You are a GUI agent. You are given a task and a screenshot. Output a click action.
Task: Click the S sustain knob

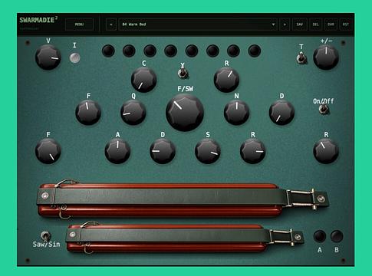pyautogui.click(x=208, y=151)
